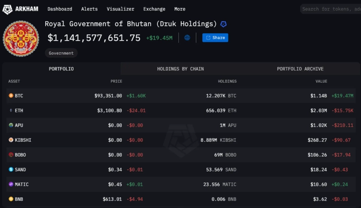Click the BOBO token icon

11,154
